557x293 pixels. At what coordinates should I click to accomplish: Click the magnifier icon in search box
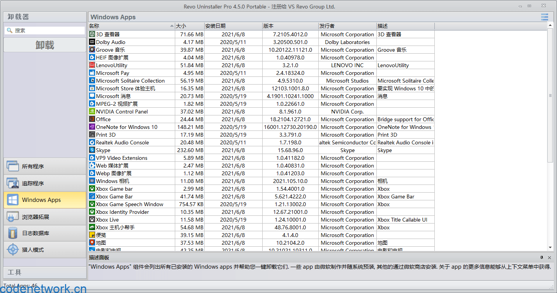coord(10,30)
